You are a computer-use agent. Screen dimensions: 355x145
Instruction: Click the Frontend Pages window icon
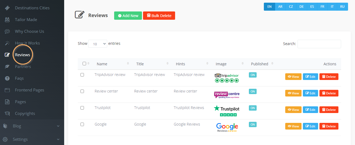point(7,90)
